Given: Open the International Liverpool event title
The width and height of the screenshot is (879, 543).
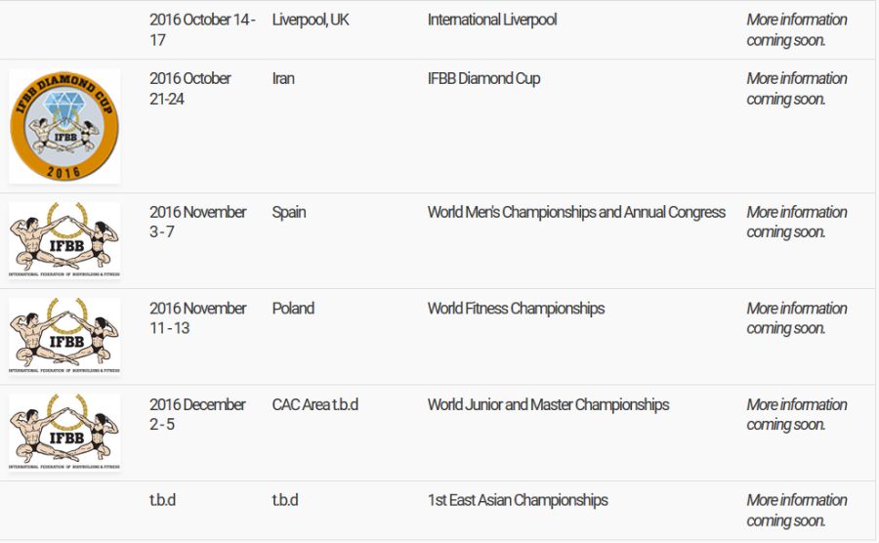Looking at the screenshot, I should [x=492, y=20].
